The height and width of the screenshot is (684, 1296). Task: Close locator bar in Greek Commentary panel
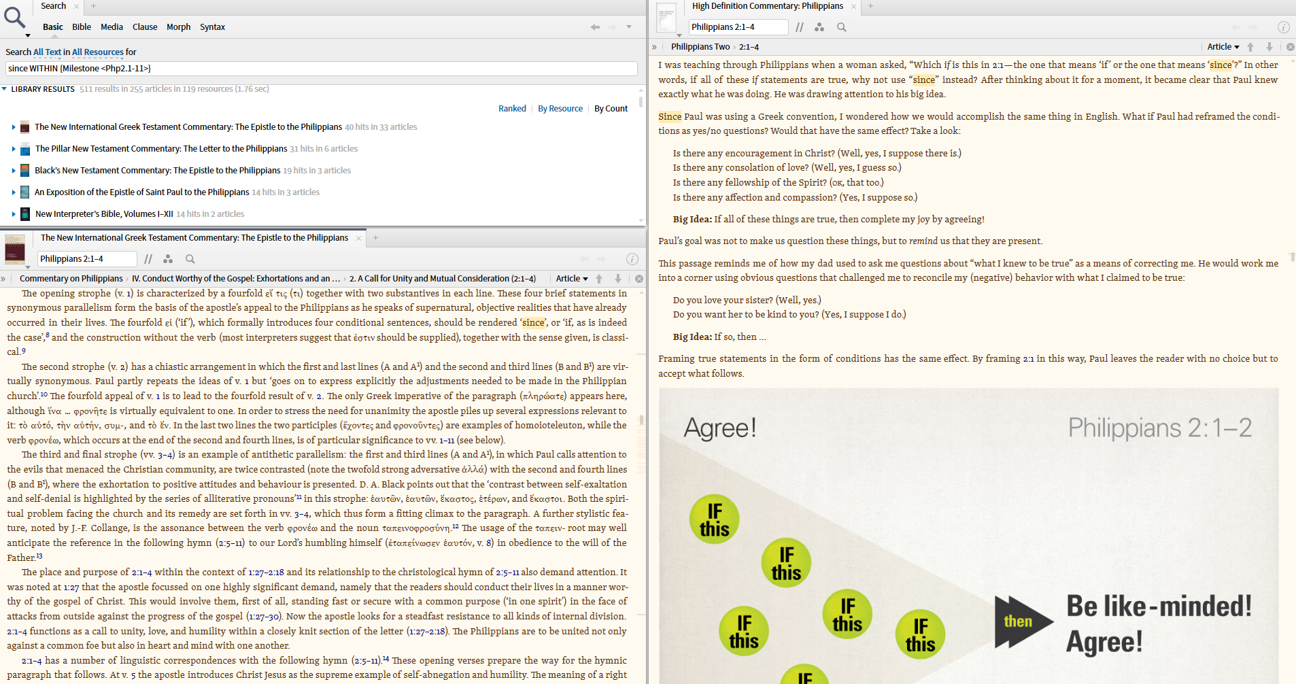coord(639,279)
